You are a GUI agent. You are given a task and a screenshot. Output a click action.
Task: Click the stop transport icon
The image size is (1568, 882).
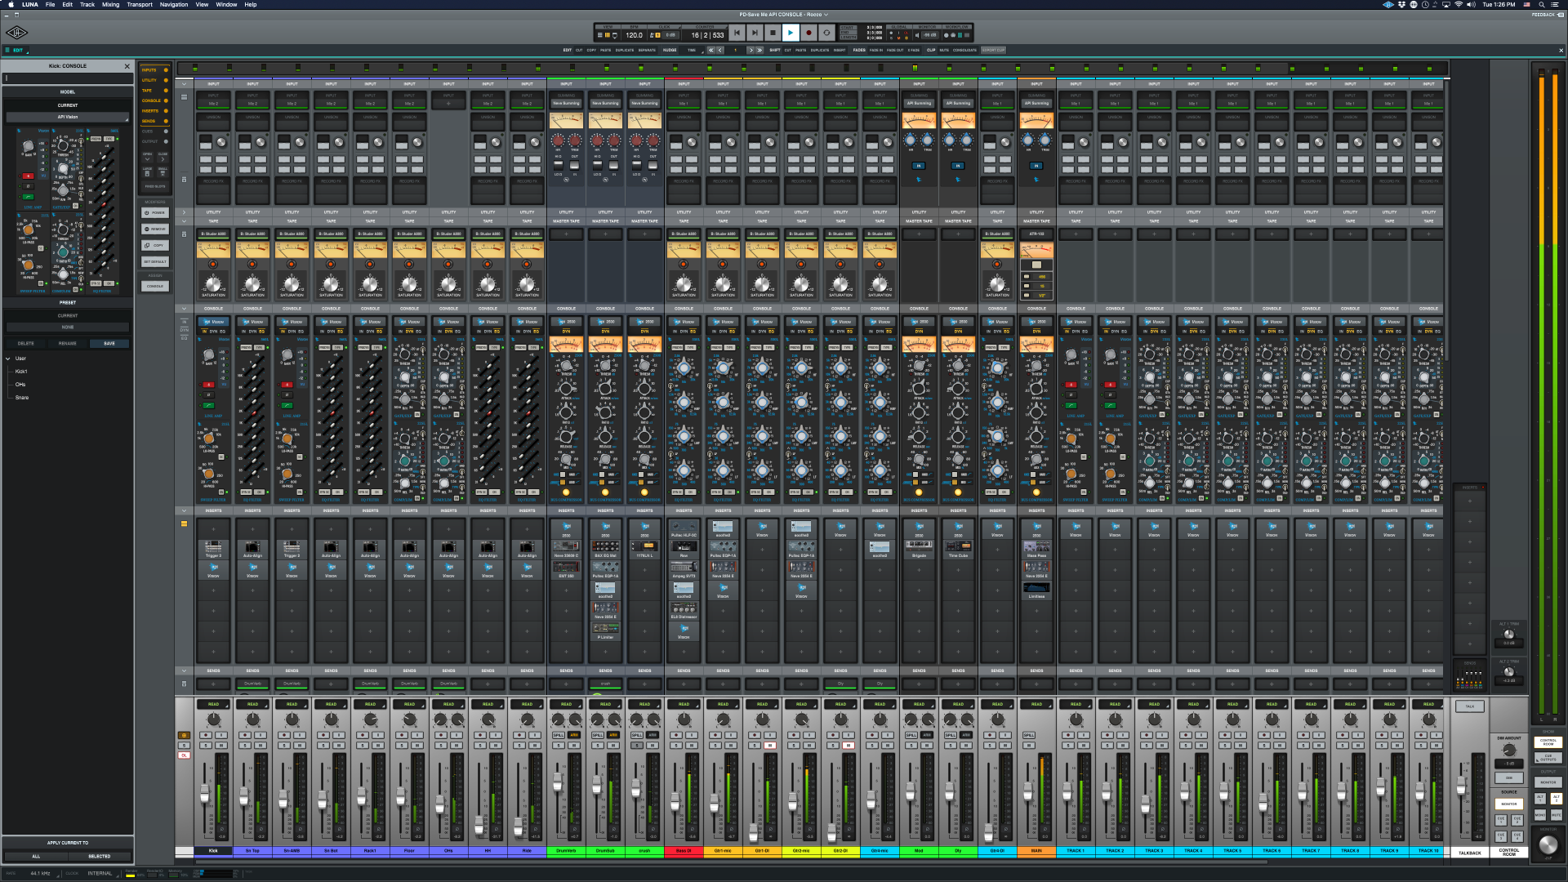point(773,33)
